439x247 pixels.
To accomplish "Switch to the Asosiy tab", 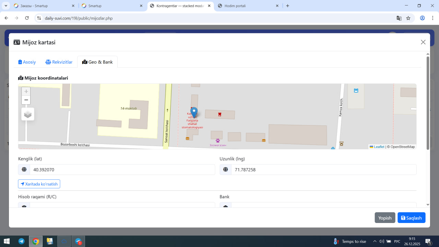I will pos(27,62).
